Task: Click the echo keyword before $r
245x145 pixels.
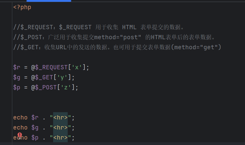Action: [20, 118]
